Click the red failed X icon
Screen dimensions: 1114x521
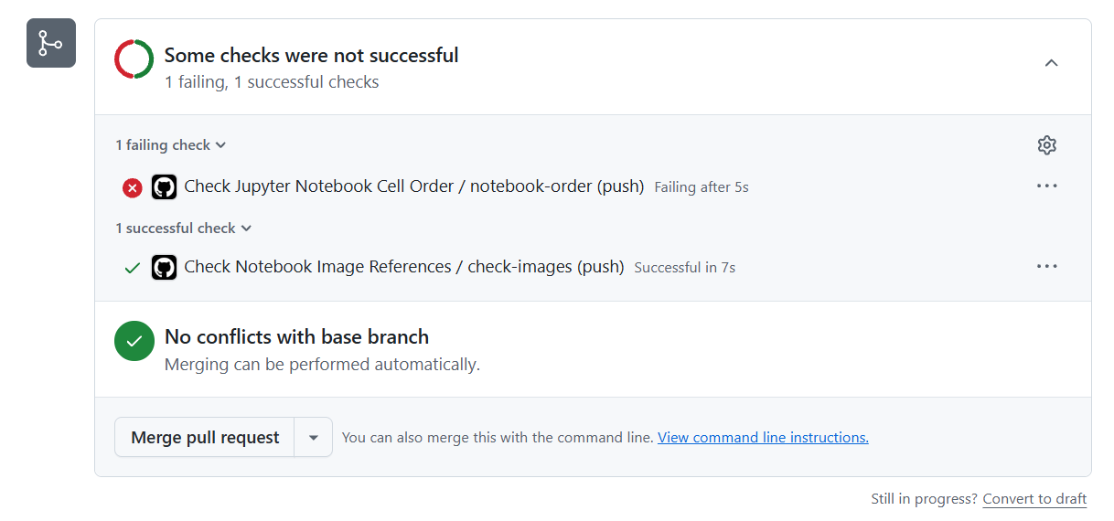tap(133, 188)
